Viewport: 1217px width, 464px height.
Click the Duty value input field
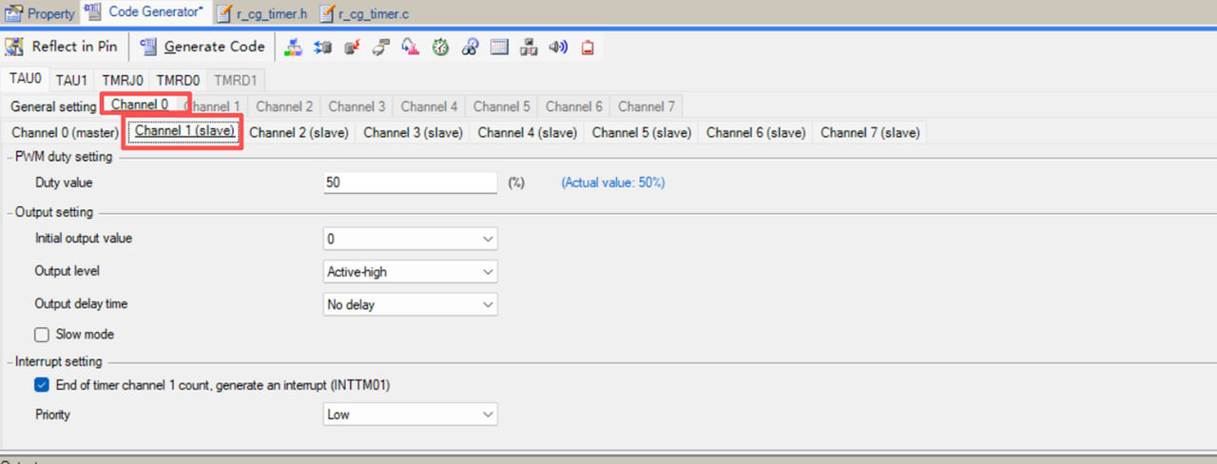[x=410, y=183]
